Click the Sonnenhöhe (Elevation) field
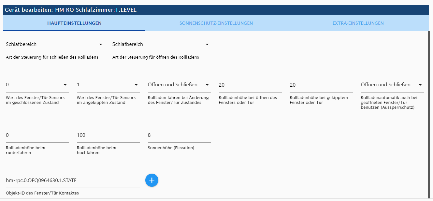433x201 pixels. (180, 135)
